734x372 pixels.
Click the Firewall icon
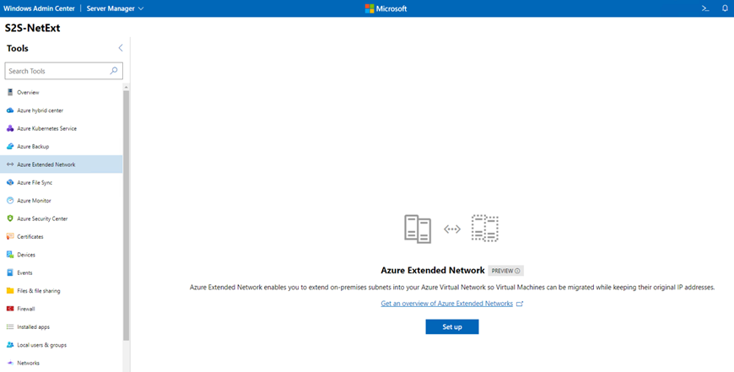10,309
